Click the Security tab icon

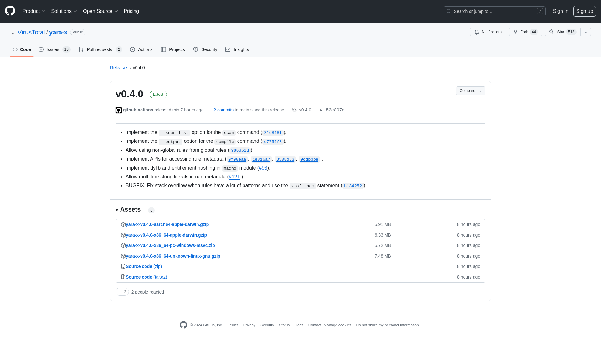(196, 49)
